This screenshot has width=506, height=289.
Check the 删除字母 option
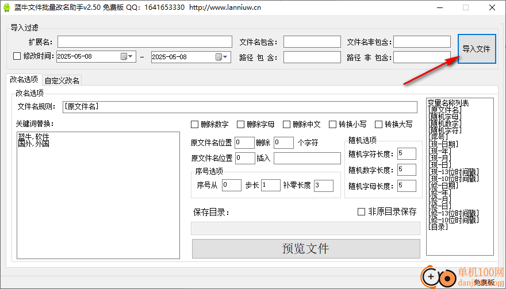click(x=240, y=124)
